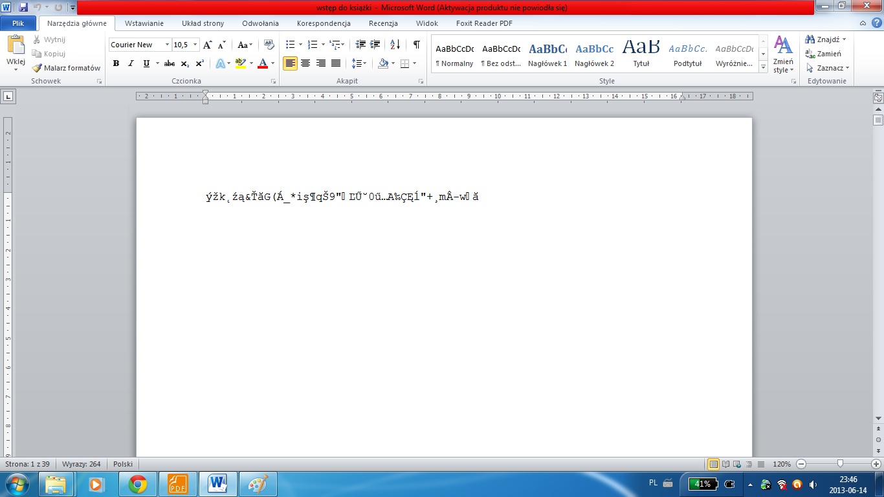Click the Sort paragraphs icon
The image size is (884, 497).
[x=395, y=45]
